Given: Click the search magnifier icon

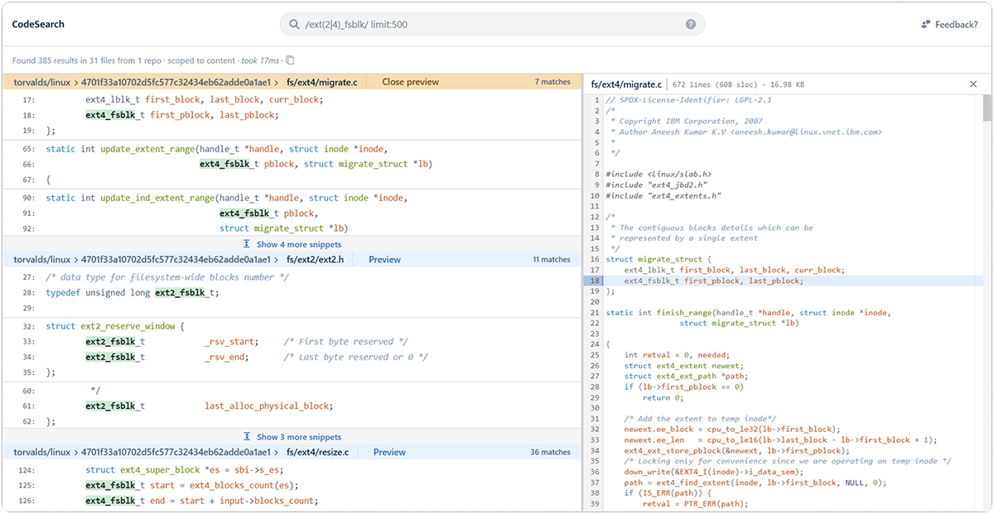Looking at the screenshot, I should pos(293,25).
